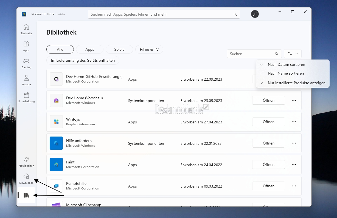Open more options for Wintoys
The width and height of the screenshot is (337, 218).
click(x=294, y=122)
